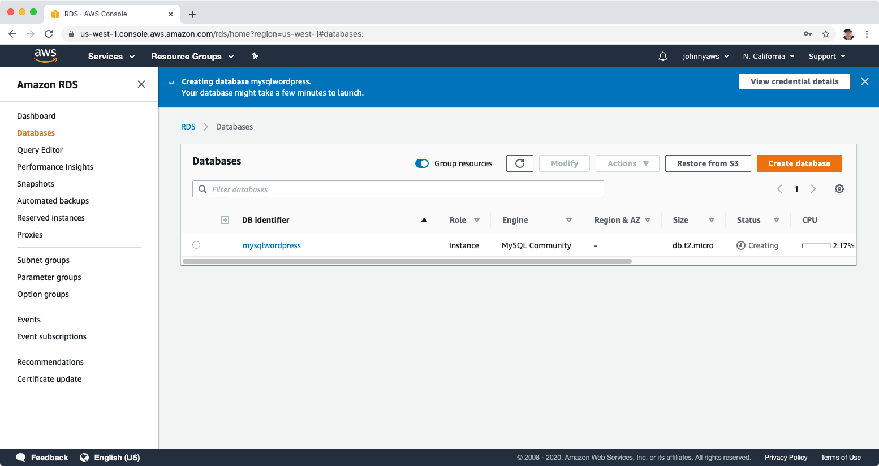879x466 pixels.
Task: Go to previous page of databases
Action: click(x=779, y=189)
